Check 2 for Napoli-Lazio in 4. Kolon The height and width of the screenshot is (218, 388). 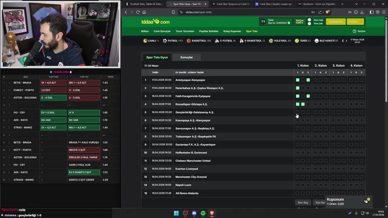[361, 185]
